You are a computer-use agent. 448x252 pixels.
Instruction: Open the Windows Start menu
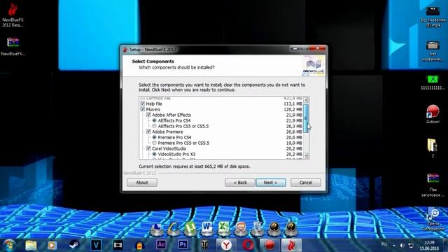point(9,245)
